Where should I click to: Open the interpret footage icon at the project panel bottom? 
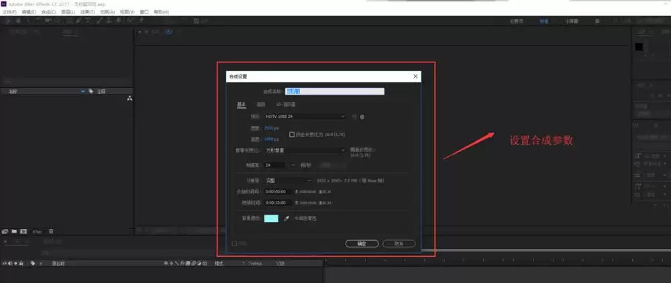coord(5,231)
